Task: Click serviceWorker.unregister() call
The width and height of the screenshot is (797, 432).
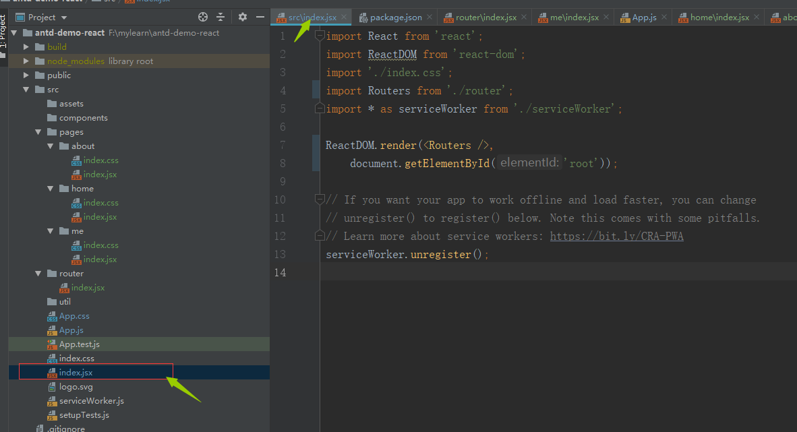Action: [407, 255]
